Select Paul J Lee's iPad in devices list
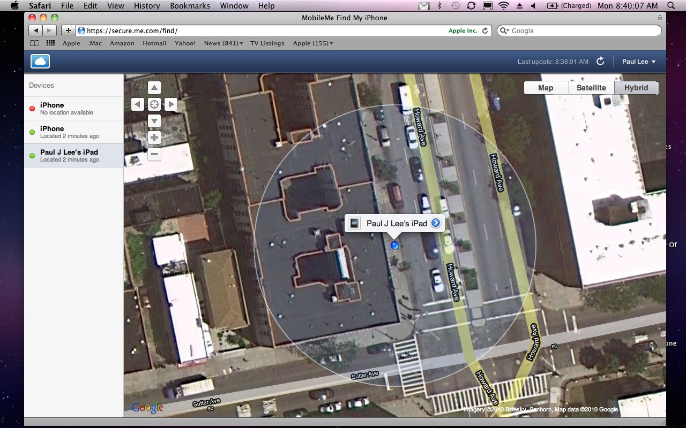 point(74,156)
